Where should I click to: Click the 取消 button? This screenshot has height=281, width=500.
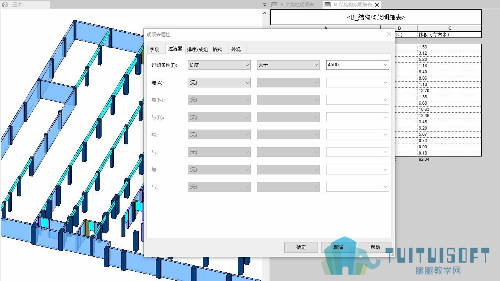pyautogui.click(x=338, y=247)
